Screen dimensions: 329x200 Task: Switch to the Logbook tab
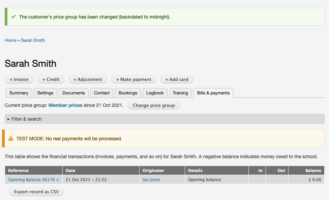pyautogui.click(x=155, y=93)
